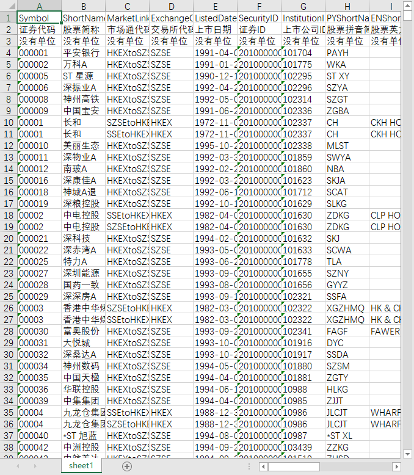Select the 南玻A cell

click(83, 169)
